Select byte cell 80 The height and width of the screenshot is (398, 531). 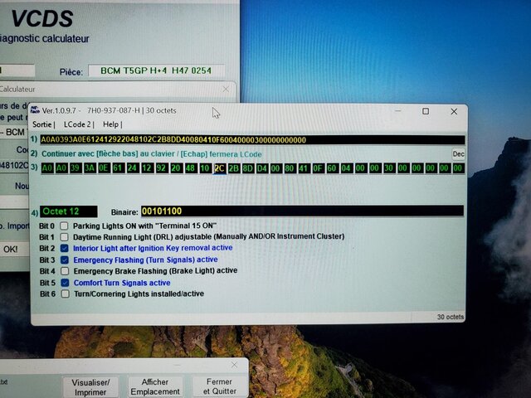tap(290, 168)
